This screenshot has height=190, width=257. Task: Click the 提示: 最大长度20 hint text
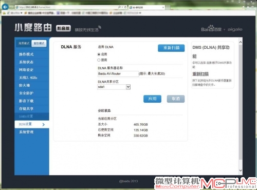152,74
